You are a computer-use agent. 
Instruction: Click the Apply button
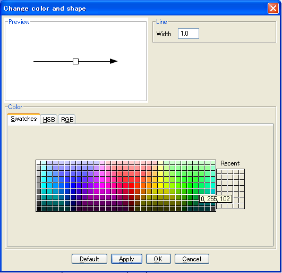pos(126,259)
